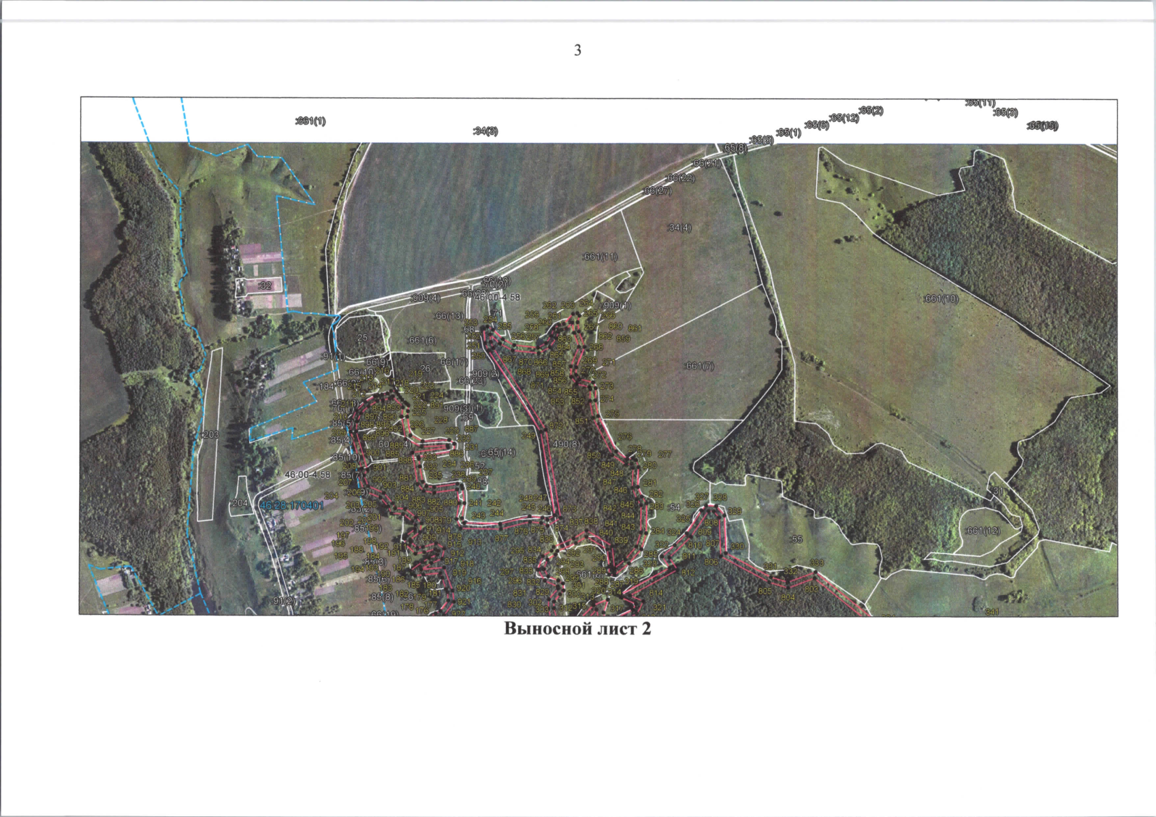The width and height of the screenshot is (1156, 817).
Task: Select parcel label 490(8)
Action: [566, 444]
